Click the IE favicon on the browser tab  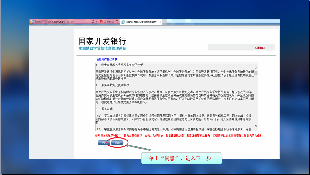[x=123, y=22]
